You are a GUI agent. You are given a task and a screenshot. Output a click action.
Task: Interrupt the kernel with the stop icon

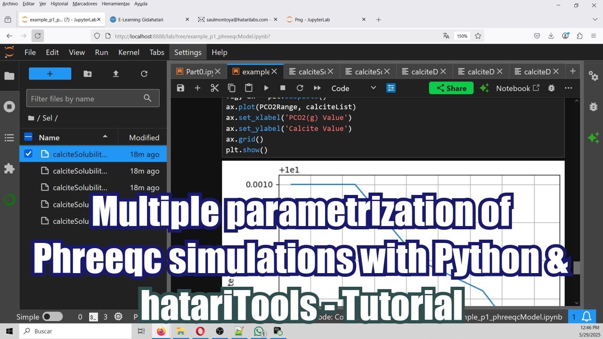(283, 88)
